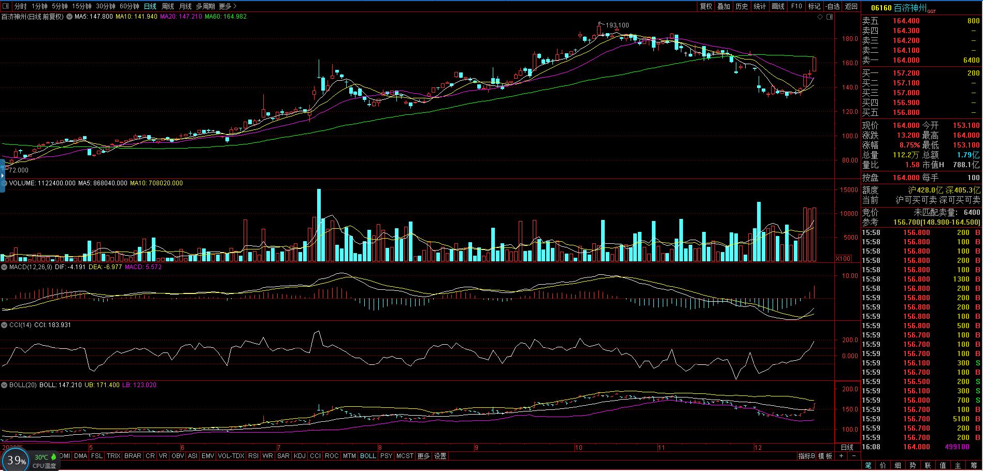Screen dimensions: 983x471
Task: Select the MTM indicator
Action: [x=349, y=456]
